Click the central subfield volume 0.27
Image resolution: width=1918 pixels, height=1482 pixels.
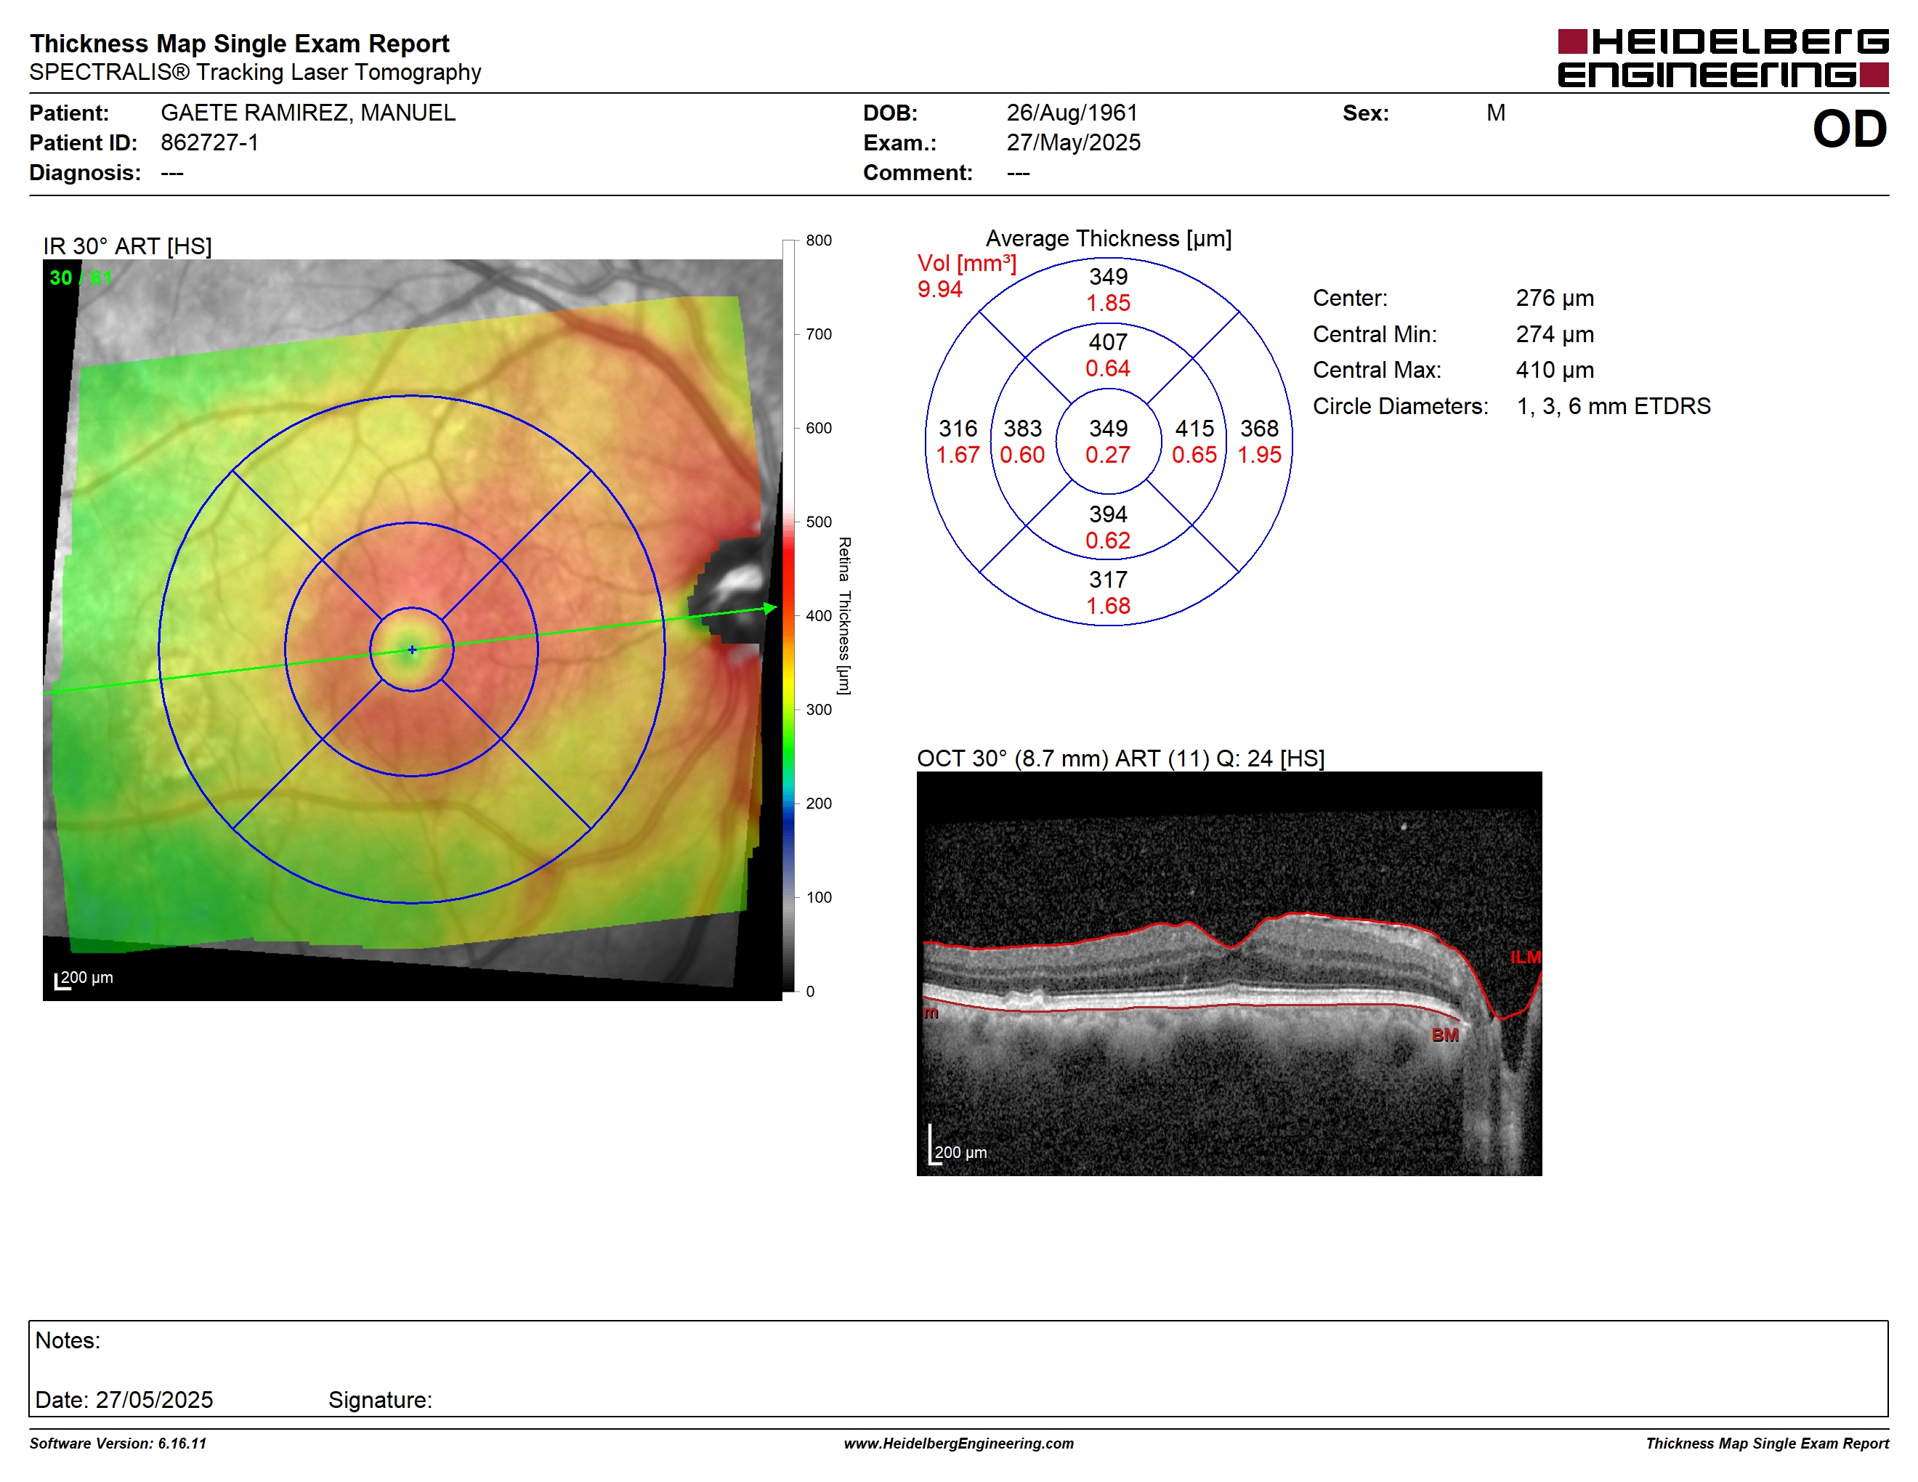(1108, 455)
